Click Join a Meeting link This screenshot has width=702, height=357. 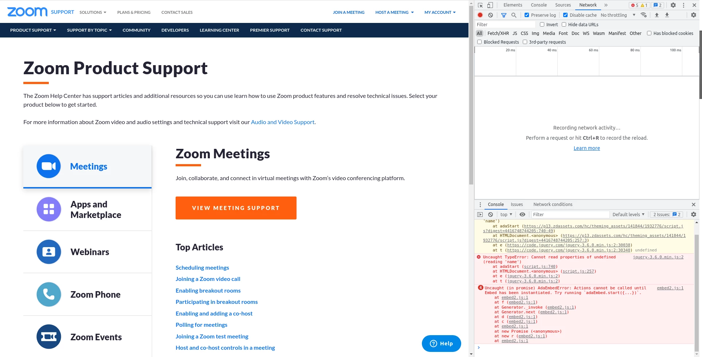349,12
